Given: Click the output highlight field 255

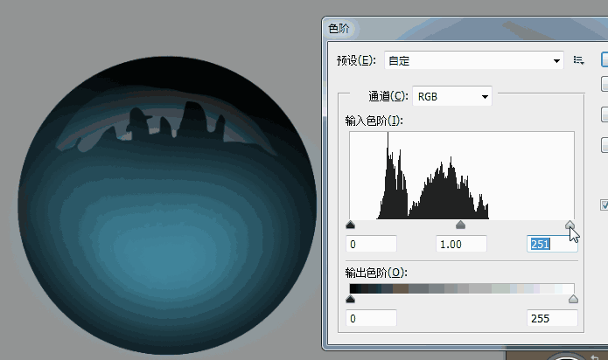Looking at the screenshot, I should [552, 319].
